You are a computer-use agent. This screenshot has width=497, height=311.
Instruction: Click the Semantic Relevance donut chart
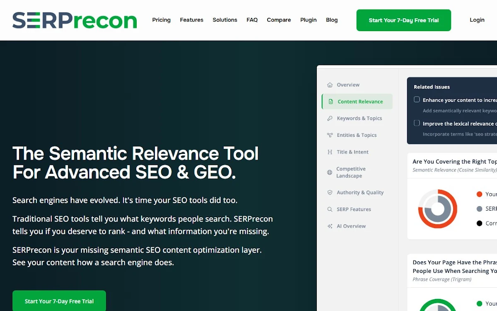[437, 209]
